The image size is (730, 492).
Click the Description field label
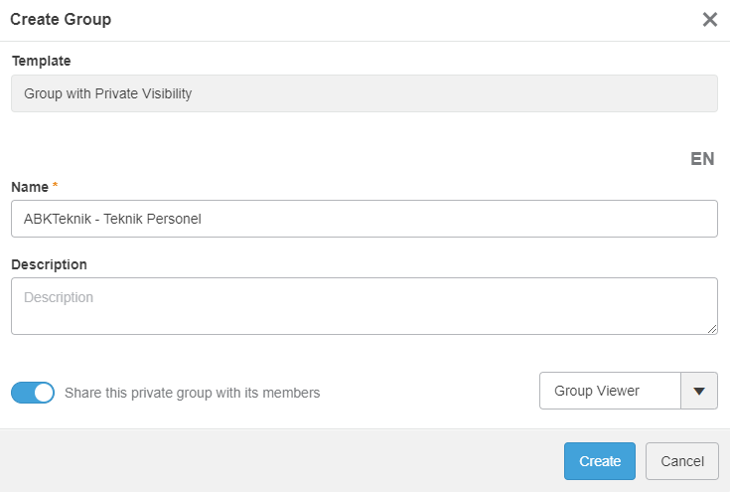[x=49, y=264]
